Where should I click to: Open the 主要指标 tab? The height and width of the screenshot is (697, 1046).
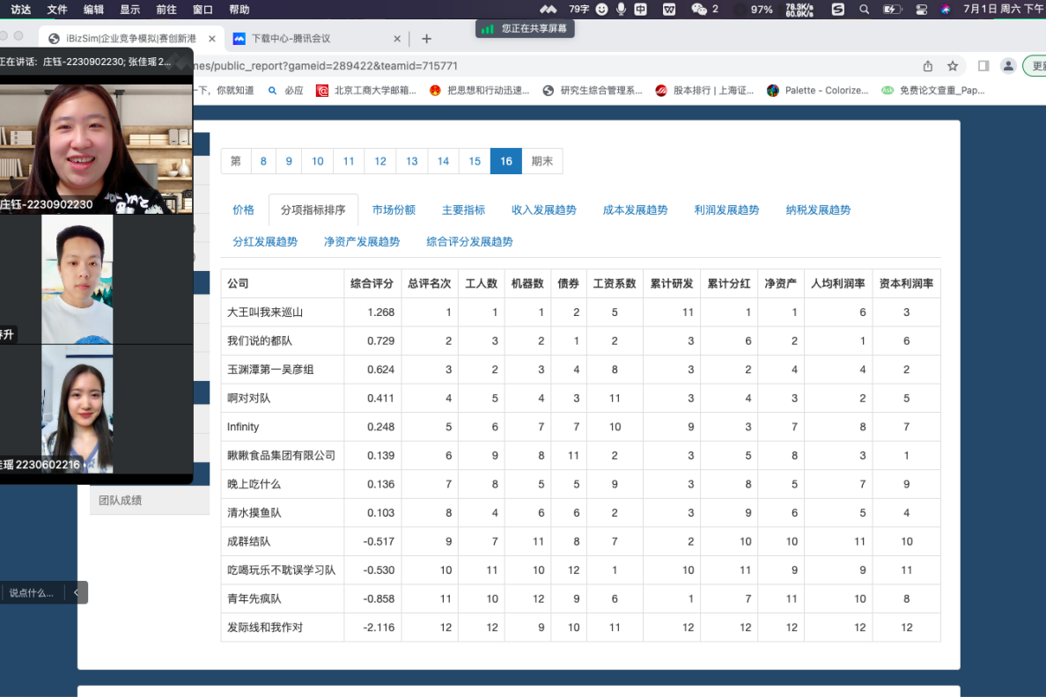[463, 210]
